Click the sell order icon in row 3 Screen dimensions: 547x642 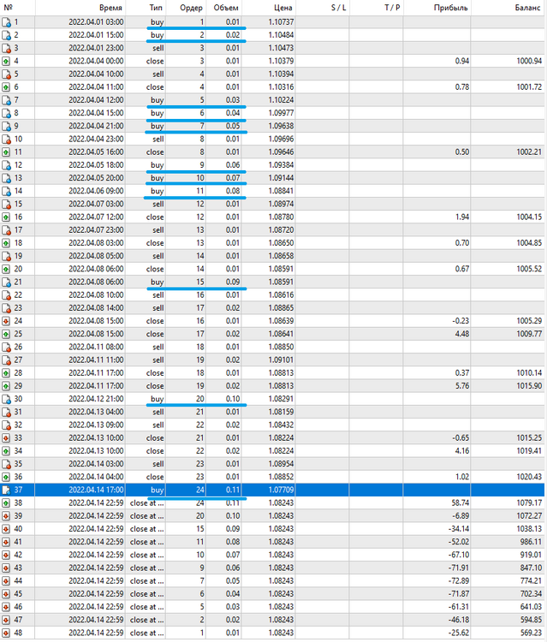point(6,49)
